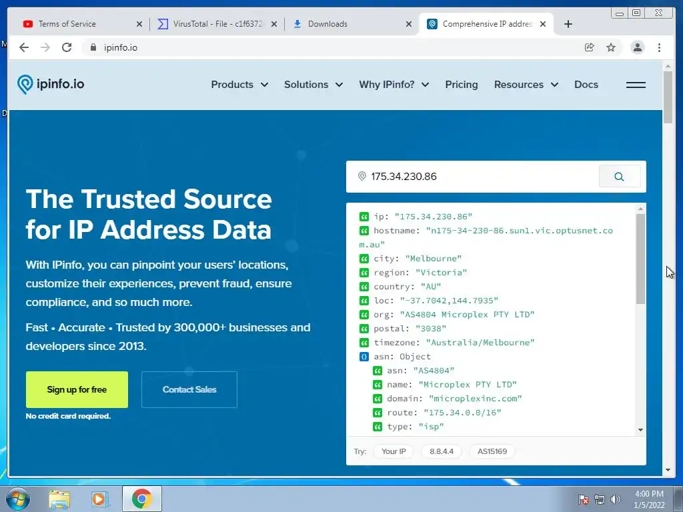683x512 pixels.
Task: Open Chrome's three-dot menu
Action: point(659,47)
